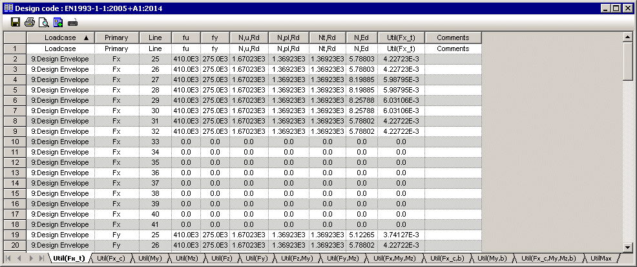Viewport: 637px width, 267px height.
Task: Select row 9 header
Action: click(14, 131)
